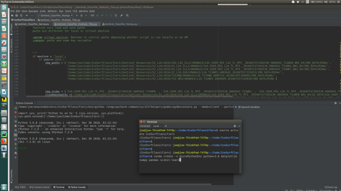Screen dimensions: 341x191
Task: Open settings with the wrench icon
Action: tap(122, 16)
